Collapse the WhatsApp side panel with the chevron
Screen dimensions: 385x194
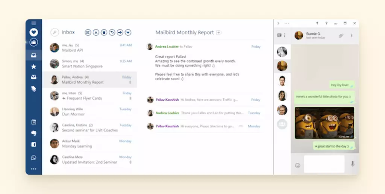pyautogui.click(x=278, y=23)
